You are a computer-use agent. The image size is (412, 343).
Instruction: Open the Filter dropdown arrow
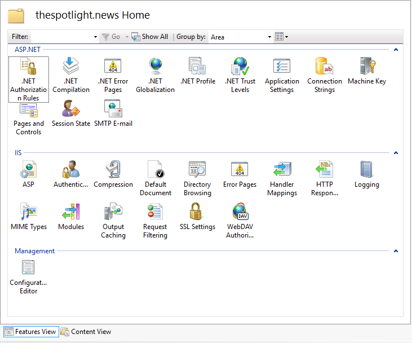point(95,37)
